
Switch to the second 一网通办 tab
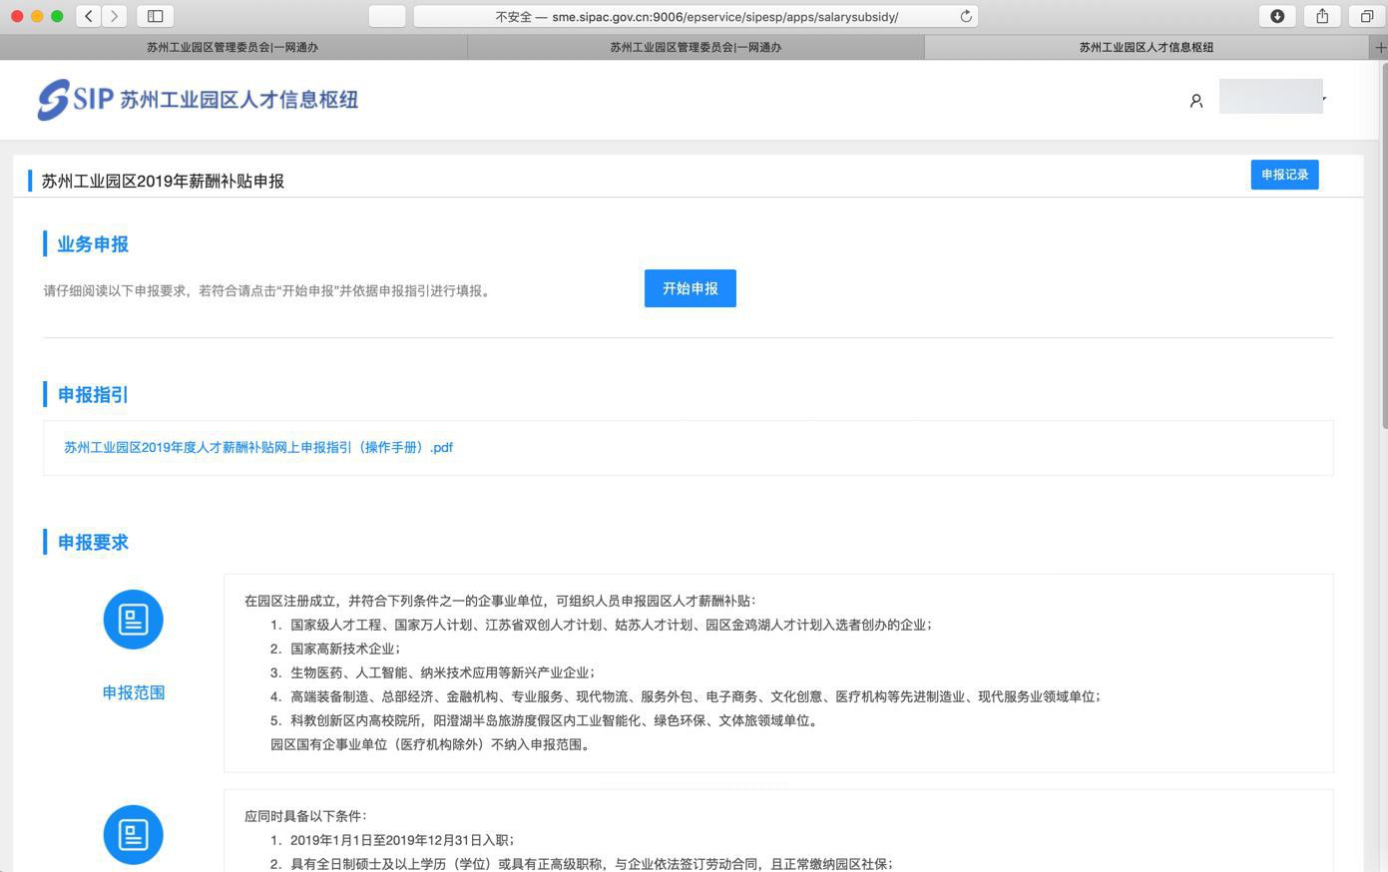pos(695,47)
